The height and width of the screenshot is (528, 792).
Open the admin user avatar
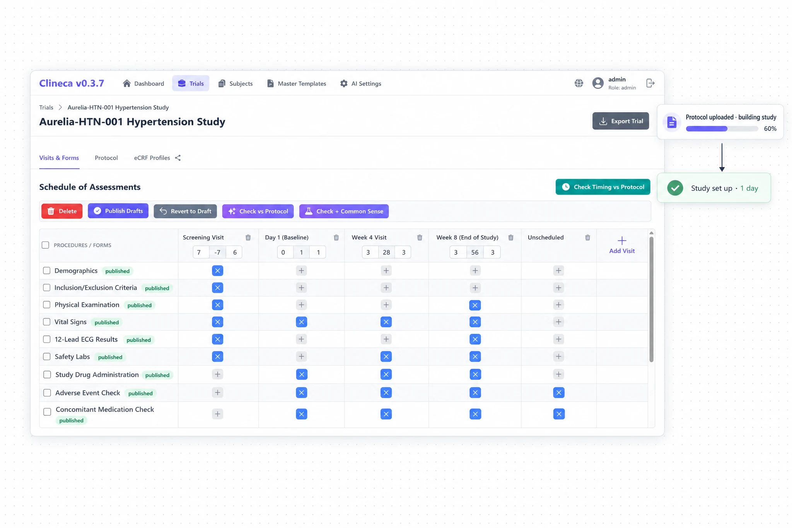[598, 83]
